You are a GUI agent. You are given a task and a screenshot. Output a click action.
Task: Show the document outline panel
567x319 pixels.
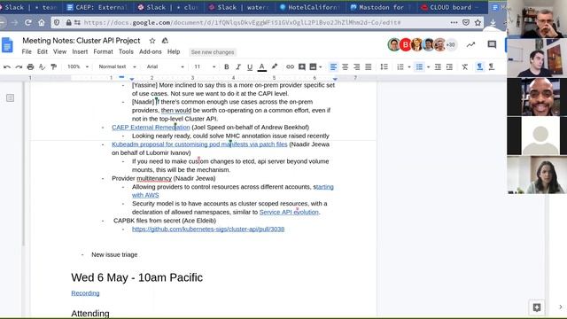click(x=10, y=97)
